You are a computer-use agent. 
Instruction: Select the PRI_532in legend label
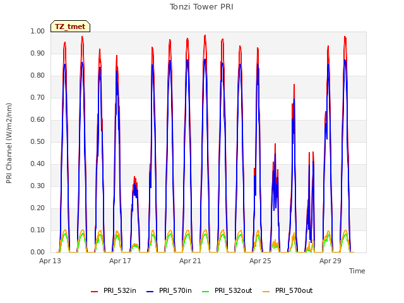click(120, 290)
